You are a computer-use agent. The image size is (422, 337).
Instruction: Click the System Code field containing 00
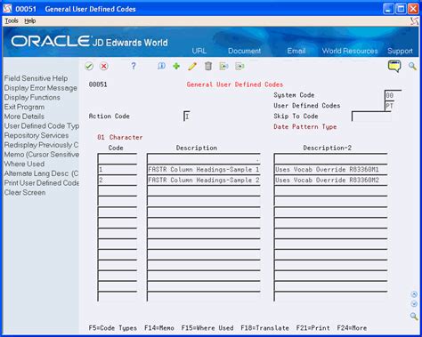click(393, 95)
